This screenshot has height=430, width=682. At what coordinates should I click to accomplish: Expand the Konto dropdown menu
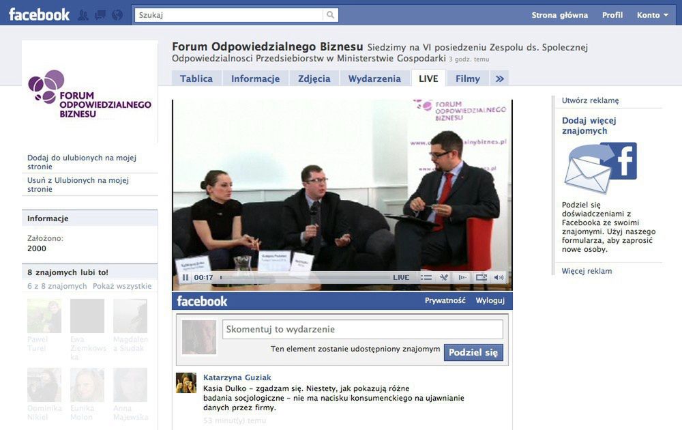(x=653, y=15)
